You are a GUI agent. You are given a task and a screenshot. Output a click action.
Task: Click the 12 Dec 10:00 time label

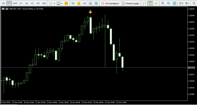click(121, 102)
